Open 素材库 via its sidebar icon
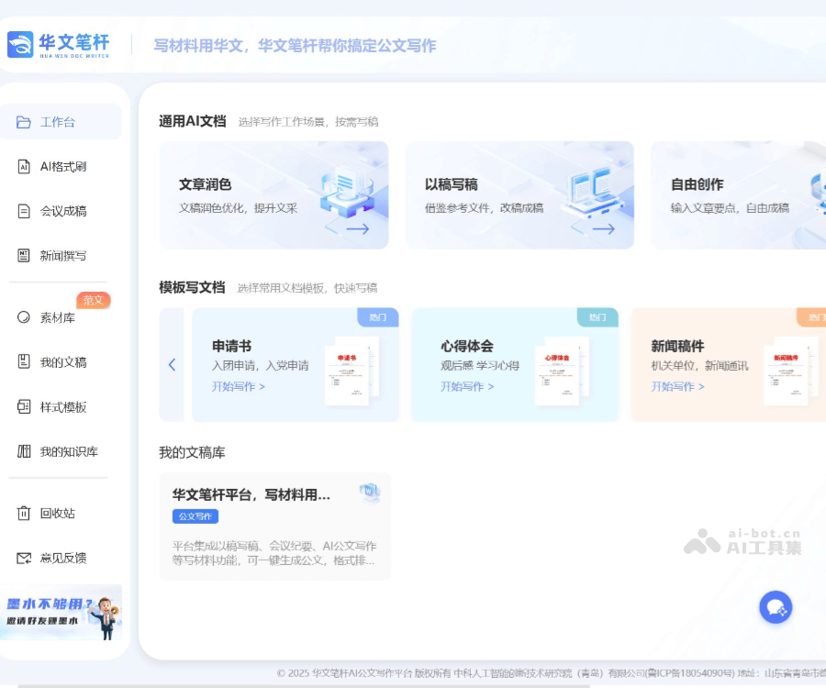The height and width of the screenshot is (688, 826). pos(25,317)
